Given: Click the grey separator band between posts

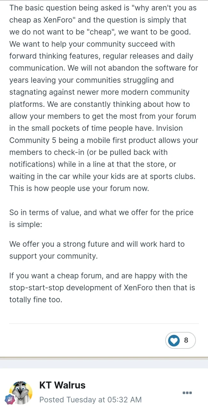Looking at the screenshot, I should pos(104,364).
